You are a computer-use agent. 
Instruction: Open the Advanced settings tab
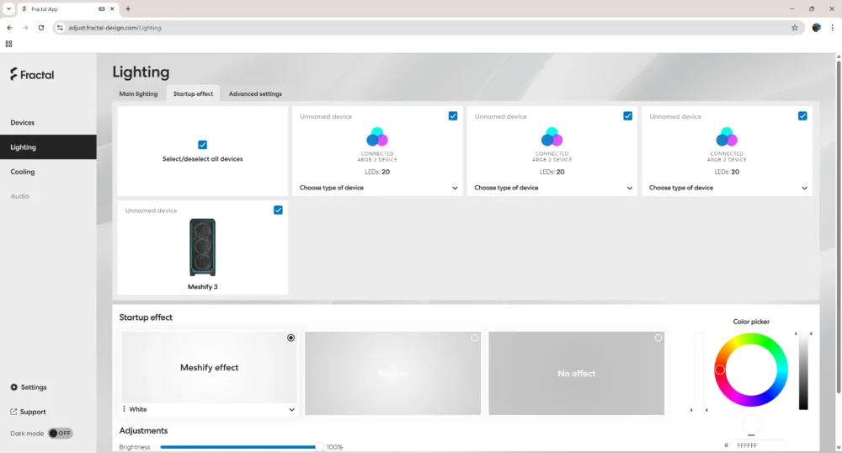[255, 94]
